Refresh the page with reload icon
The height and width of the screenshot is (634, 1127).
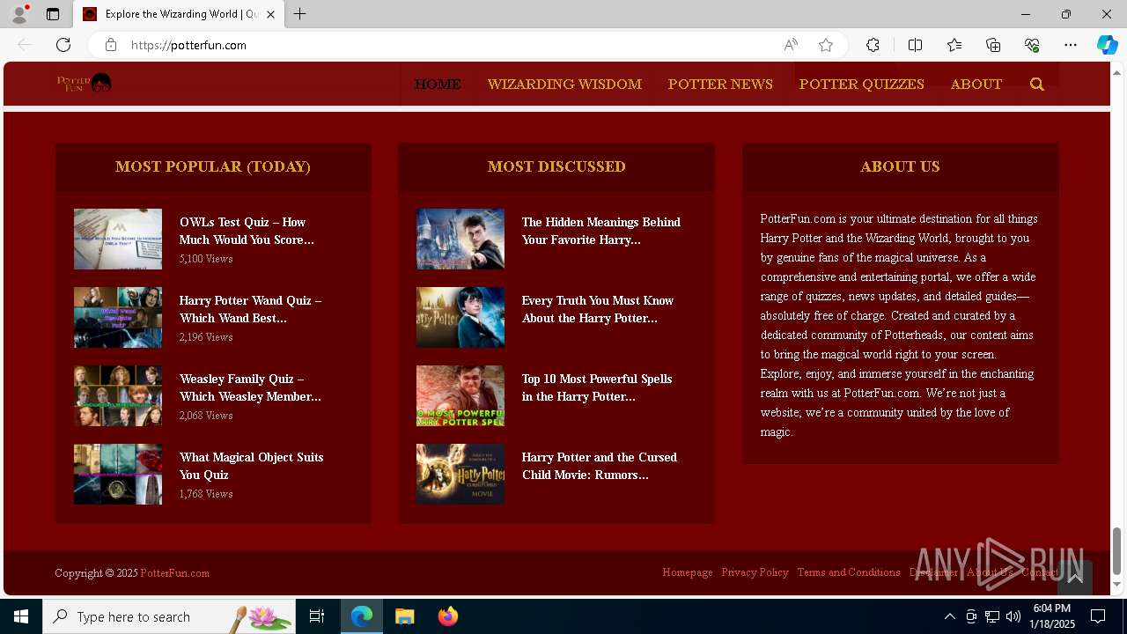click(63, 45)
